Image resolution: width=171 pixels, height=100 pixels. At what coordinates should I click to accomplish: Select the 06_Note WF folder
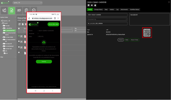pos(8,44)
